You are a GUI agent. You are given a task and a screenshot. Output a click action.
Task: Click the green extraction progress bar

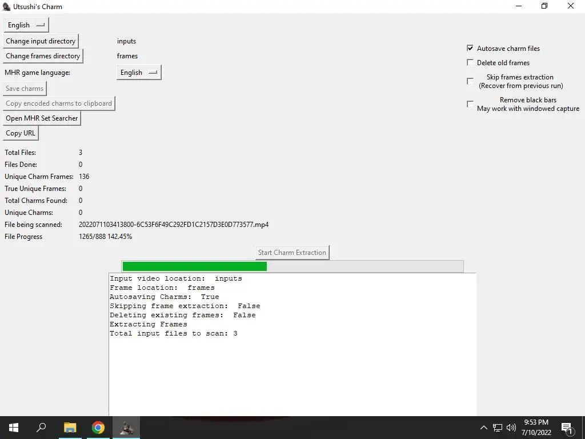coord(292,266)
